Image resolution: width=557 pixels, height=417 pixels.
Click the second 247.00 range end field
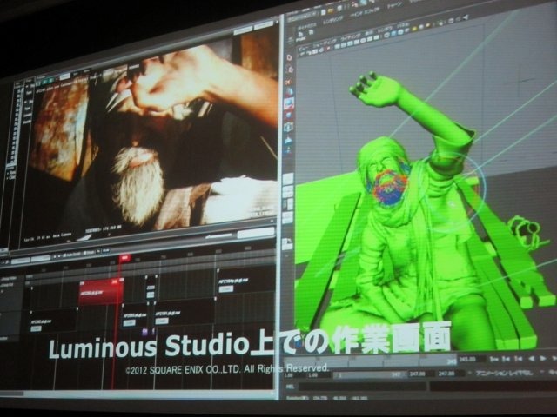pos(449,374)
